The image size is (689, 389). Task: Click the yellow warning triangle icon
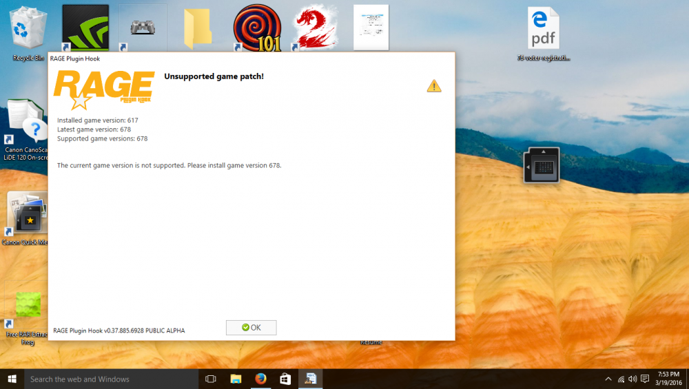click(x=433, y=85)
